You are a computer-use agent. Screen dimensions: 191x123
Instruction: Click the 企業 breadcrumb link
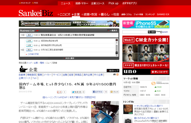coord(36,63)
